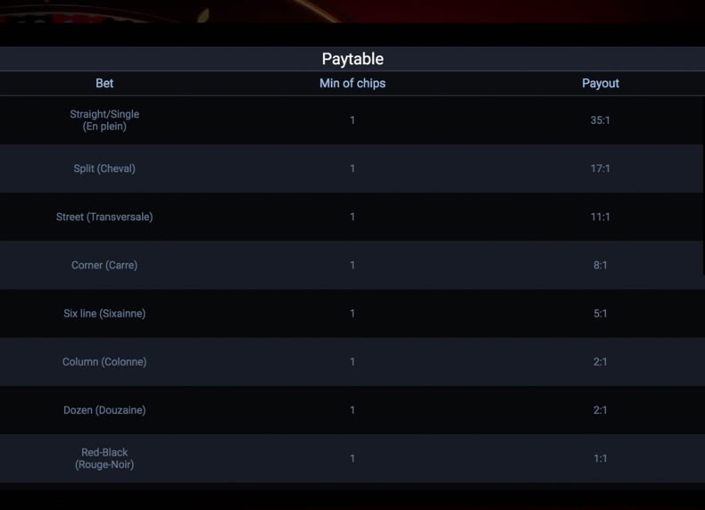Click the Six line (Sixainne) bet label
The height and width of the screenshot is (510, 705).
point(104,314)
